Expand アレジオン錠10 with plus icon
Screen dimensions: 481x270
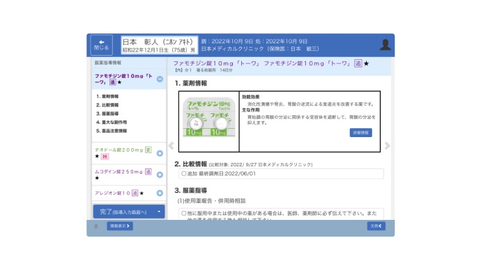(x=160, y=193)
